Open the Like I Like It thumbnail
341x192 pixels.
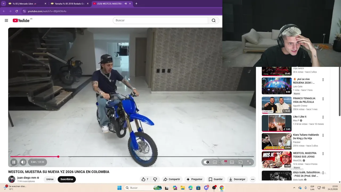coord(277,123)
